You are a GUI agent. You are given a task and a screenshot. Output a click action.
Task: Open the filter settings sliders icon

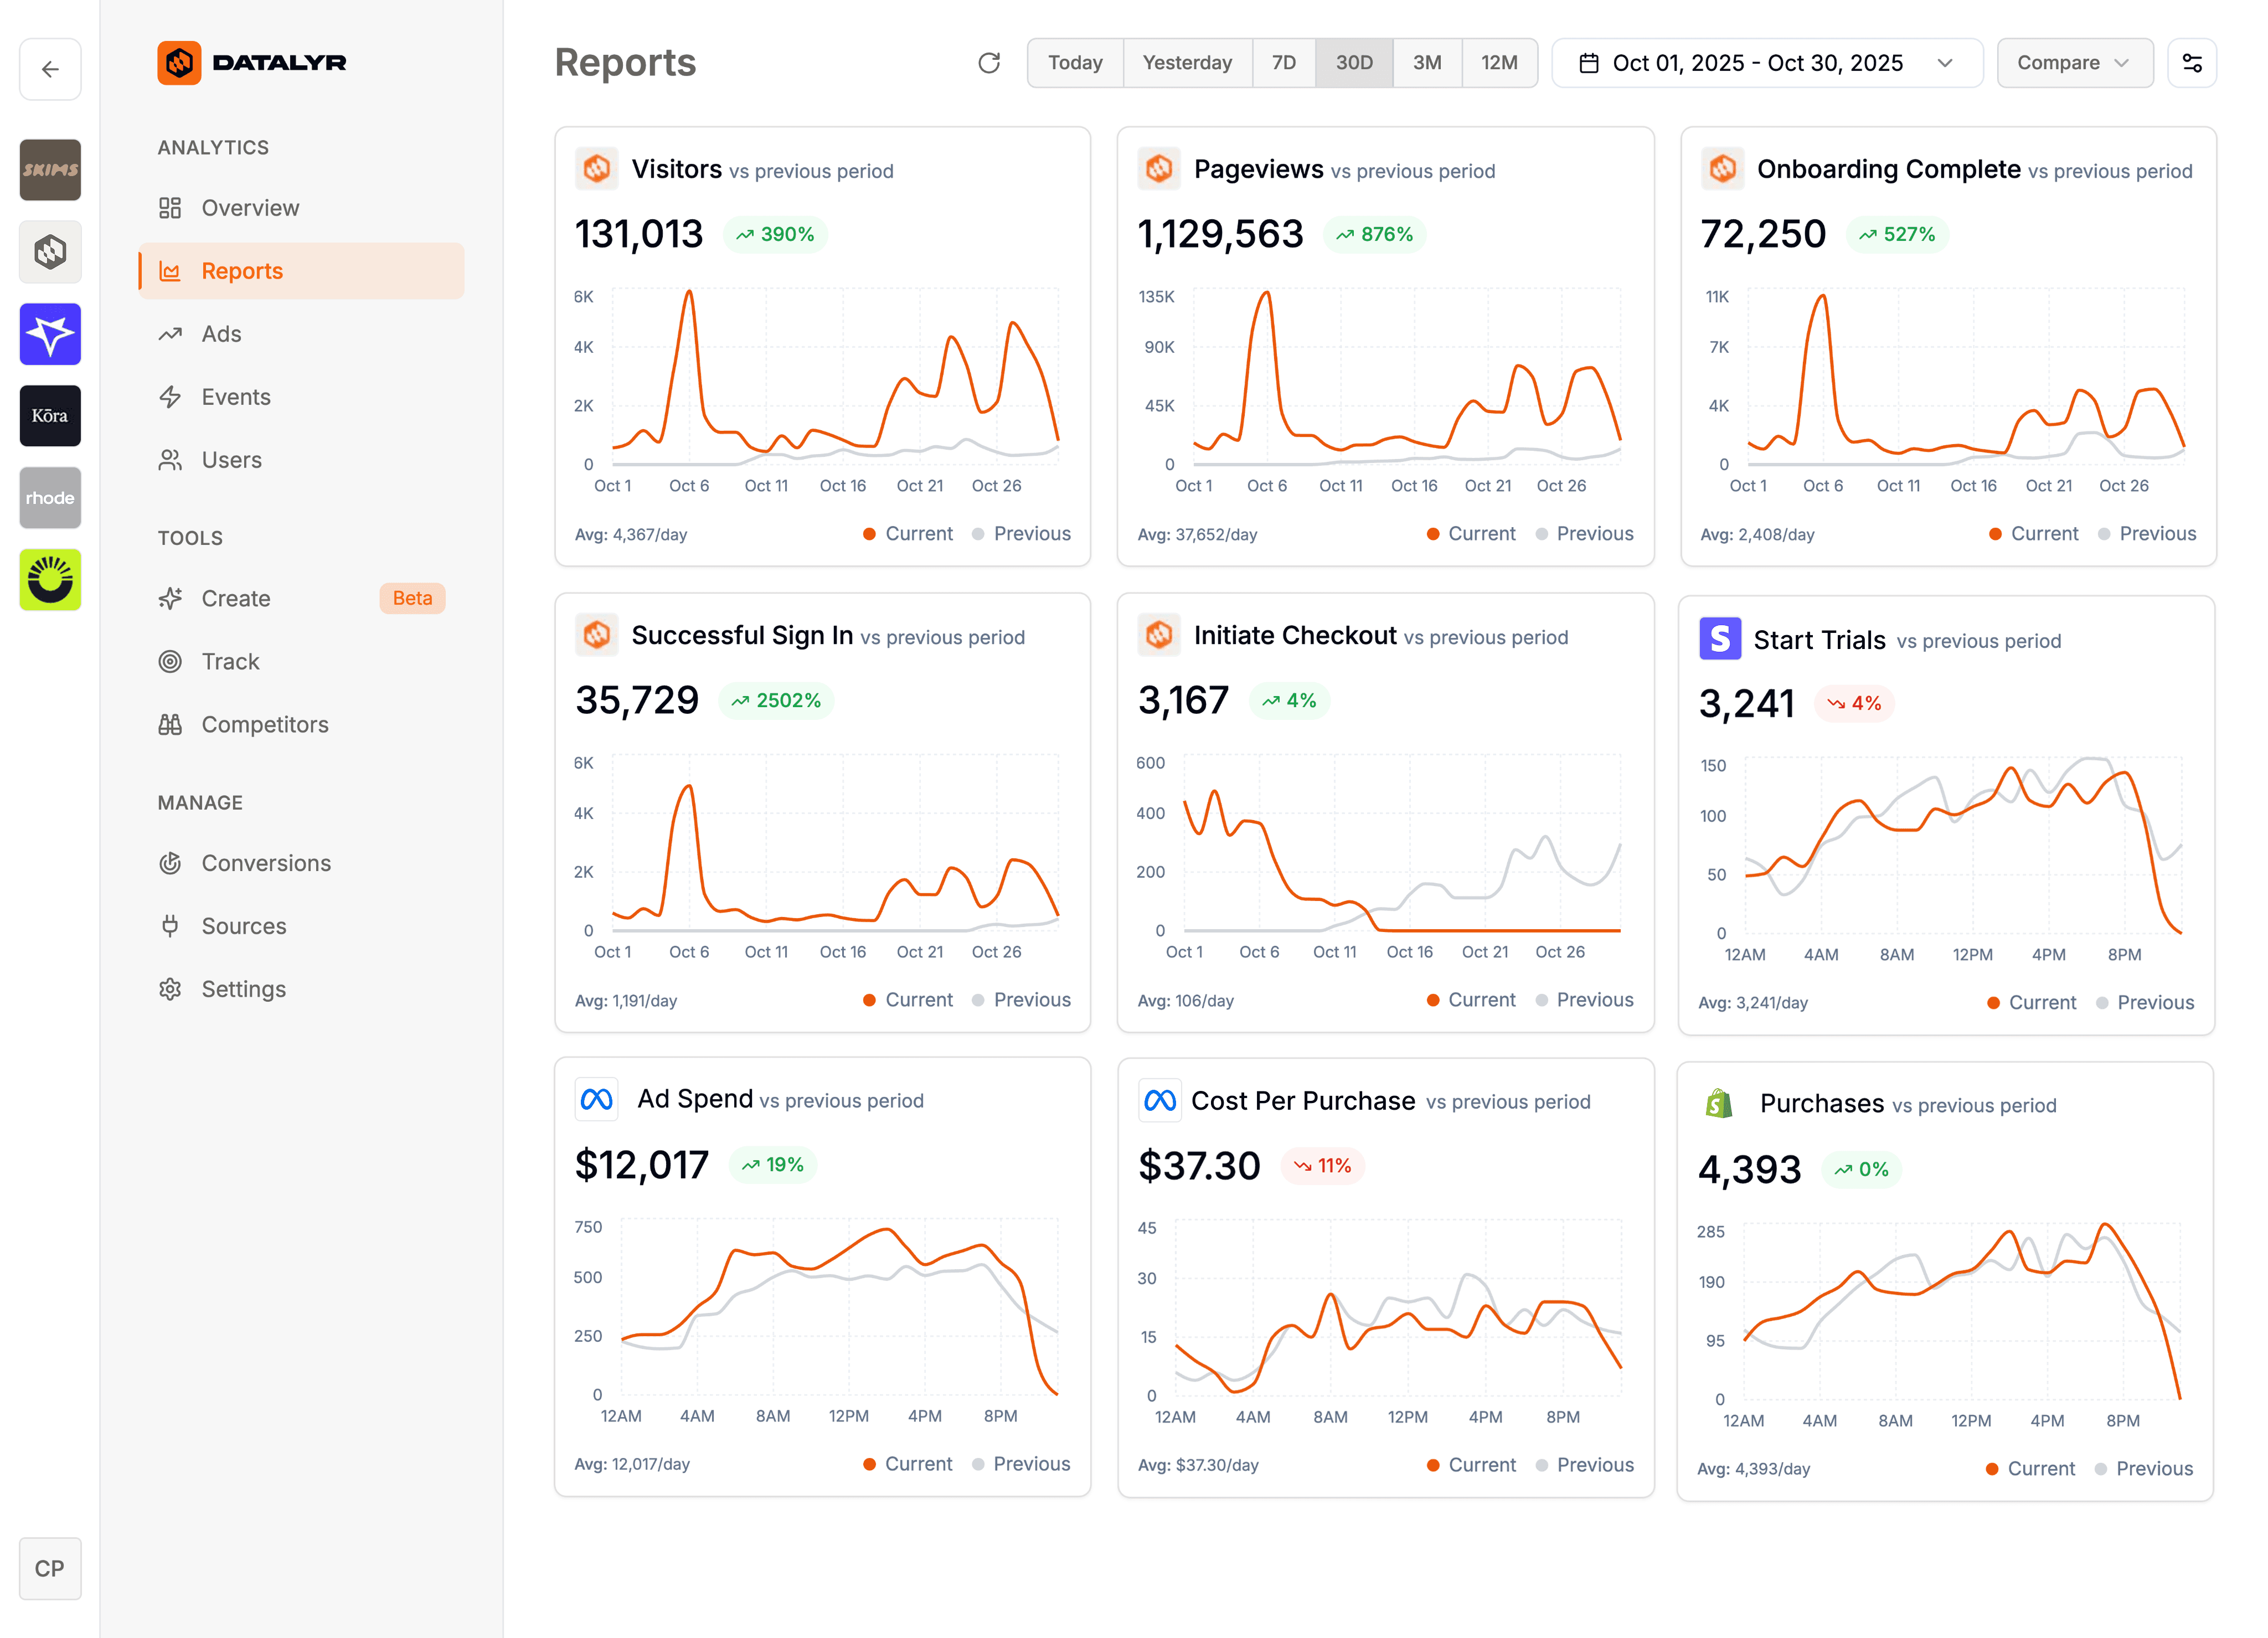(x=2191, y=63)
